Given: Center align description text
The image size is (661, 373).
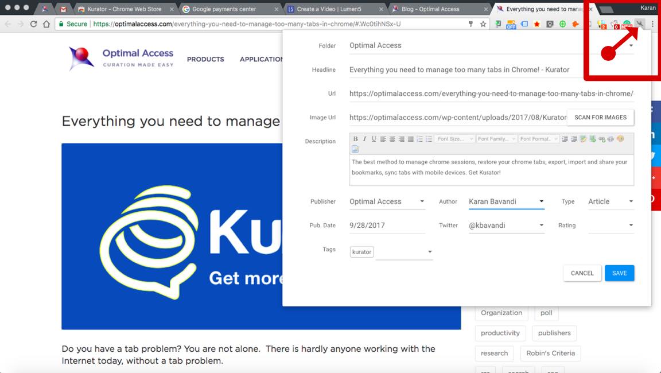Looking at the screenshot, I should coord(392,139).
